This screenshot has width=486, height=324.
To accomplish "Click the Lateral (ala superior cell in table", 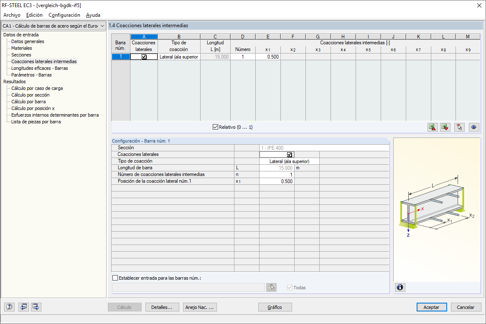I will pyautogui.click(x=179, y=57).
